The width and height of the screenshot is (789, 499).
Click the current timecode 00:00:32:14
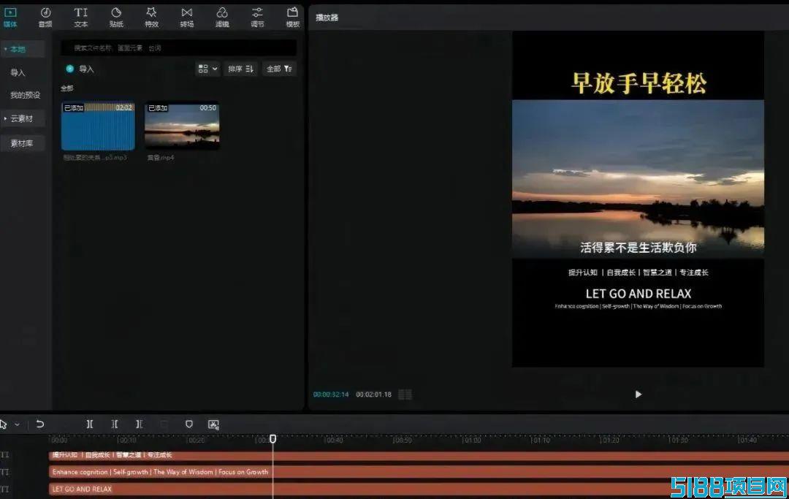(x=331, y=395)
